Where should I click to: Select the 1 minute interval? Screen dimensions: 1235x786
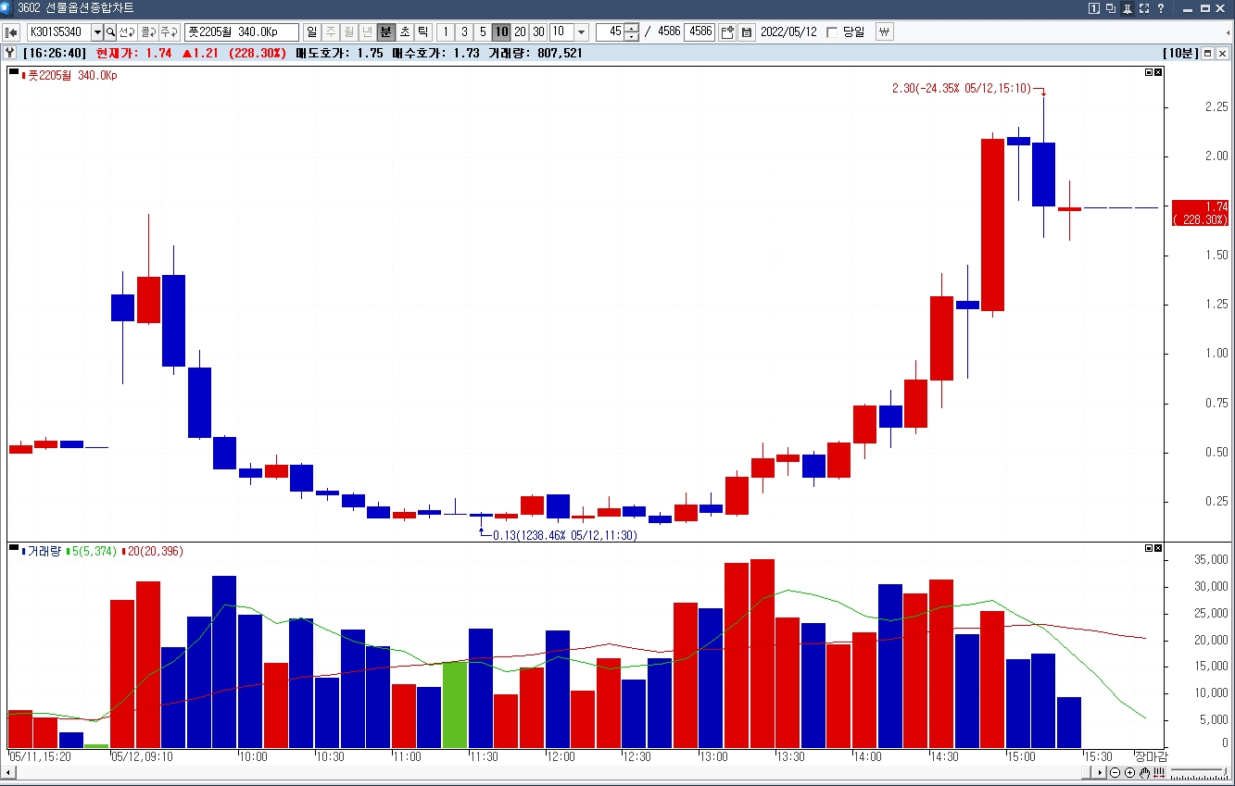point(446,32)
